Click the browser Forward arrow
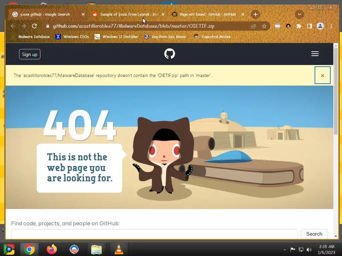 click(24, 26)
